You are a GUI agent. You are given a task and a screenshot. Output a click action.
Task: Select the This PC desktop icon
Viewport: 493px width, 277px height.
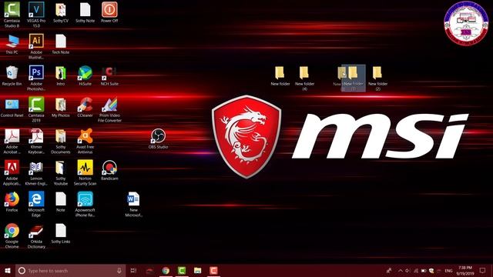[12, 42]
